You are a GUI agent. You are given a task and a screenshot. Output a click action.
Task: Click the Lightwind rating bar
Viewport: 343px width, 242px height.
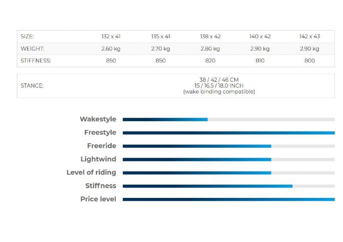[x=229, y=160]
